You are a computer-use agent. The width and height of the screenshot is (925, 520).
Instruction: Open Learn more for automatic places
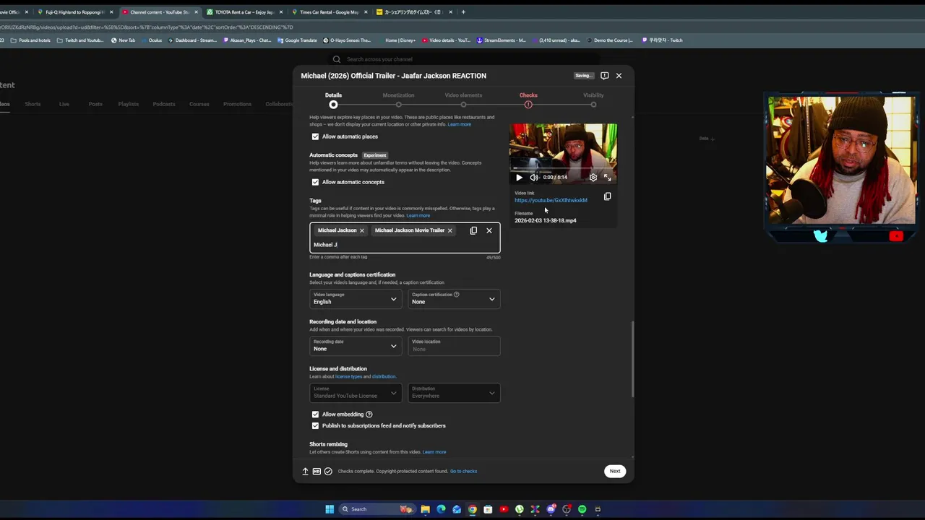pos(459,124)
